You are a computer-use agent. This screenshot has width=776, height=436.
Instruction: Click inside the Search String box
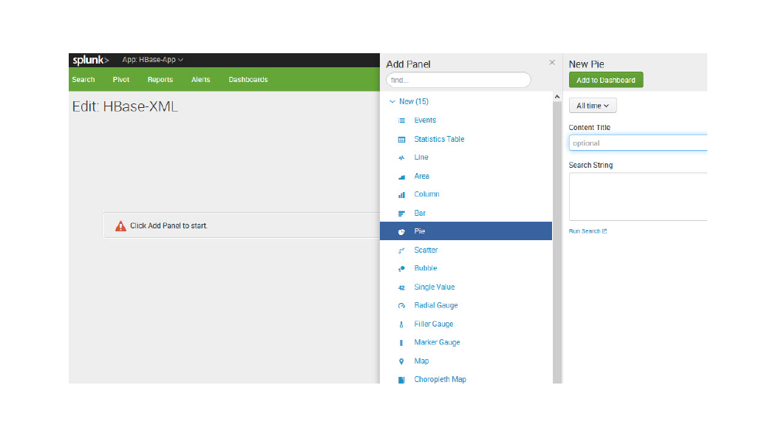point(637,196)
